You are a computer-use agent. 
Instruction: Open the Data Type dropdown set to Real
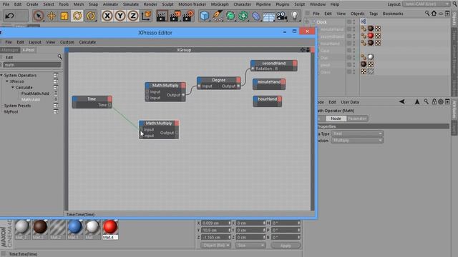[357, 133]
